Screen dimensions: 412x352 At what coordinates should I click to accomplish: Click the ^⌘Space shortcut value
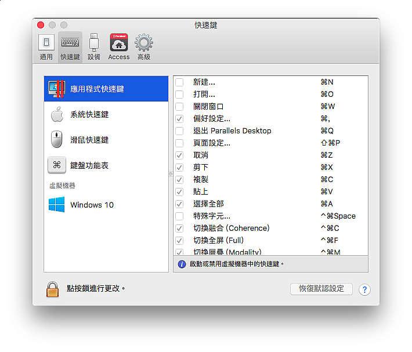[x=338, y=216]
